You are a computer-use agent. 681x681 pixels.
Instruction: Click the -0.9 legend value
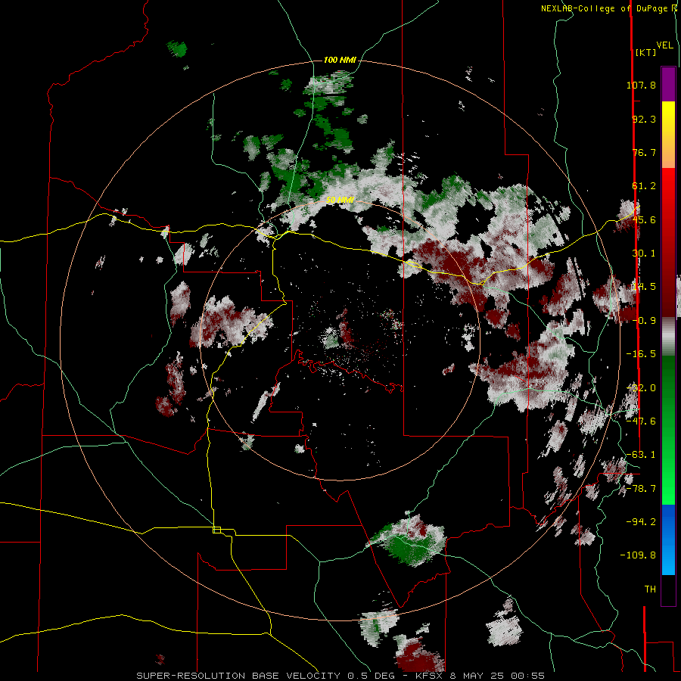coord(644,321)
